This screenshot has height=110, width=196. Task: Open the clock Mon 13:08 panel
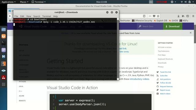pyautogui.click(x=101, y=2)
